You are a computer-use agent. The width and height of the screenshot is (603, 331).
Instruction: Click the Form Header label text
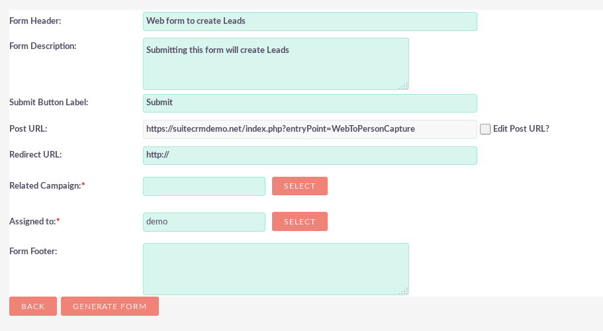click(x=35, y=21)
